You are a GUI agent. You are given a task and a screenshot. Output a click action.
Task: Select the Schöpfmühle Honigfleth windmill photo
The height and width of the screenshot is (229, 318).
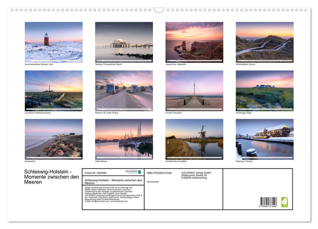194,139
